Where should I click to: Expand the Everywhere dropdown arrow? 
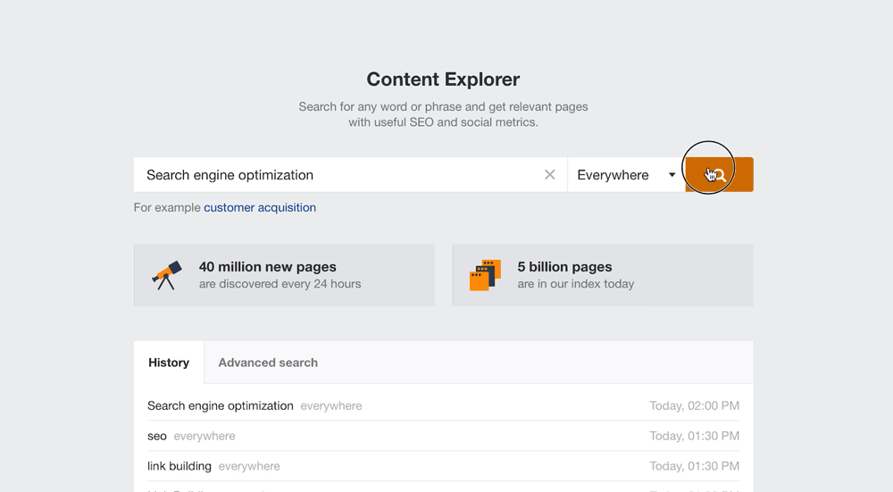672,175
